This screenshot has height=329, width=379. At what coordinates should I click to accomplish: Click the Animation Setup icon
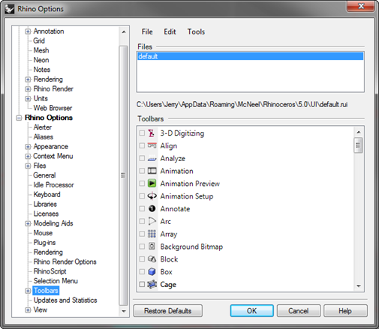[x=152, y=196]
